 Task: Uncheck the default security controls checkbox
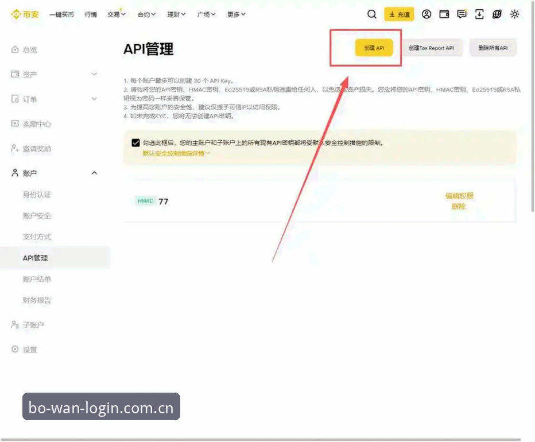click(x=135, y=143)
